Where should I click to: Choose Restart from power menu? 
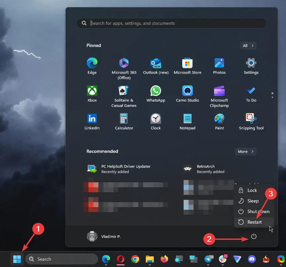254,222
